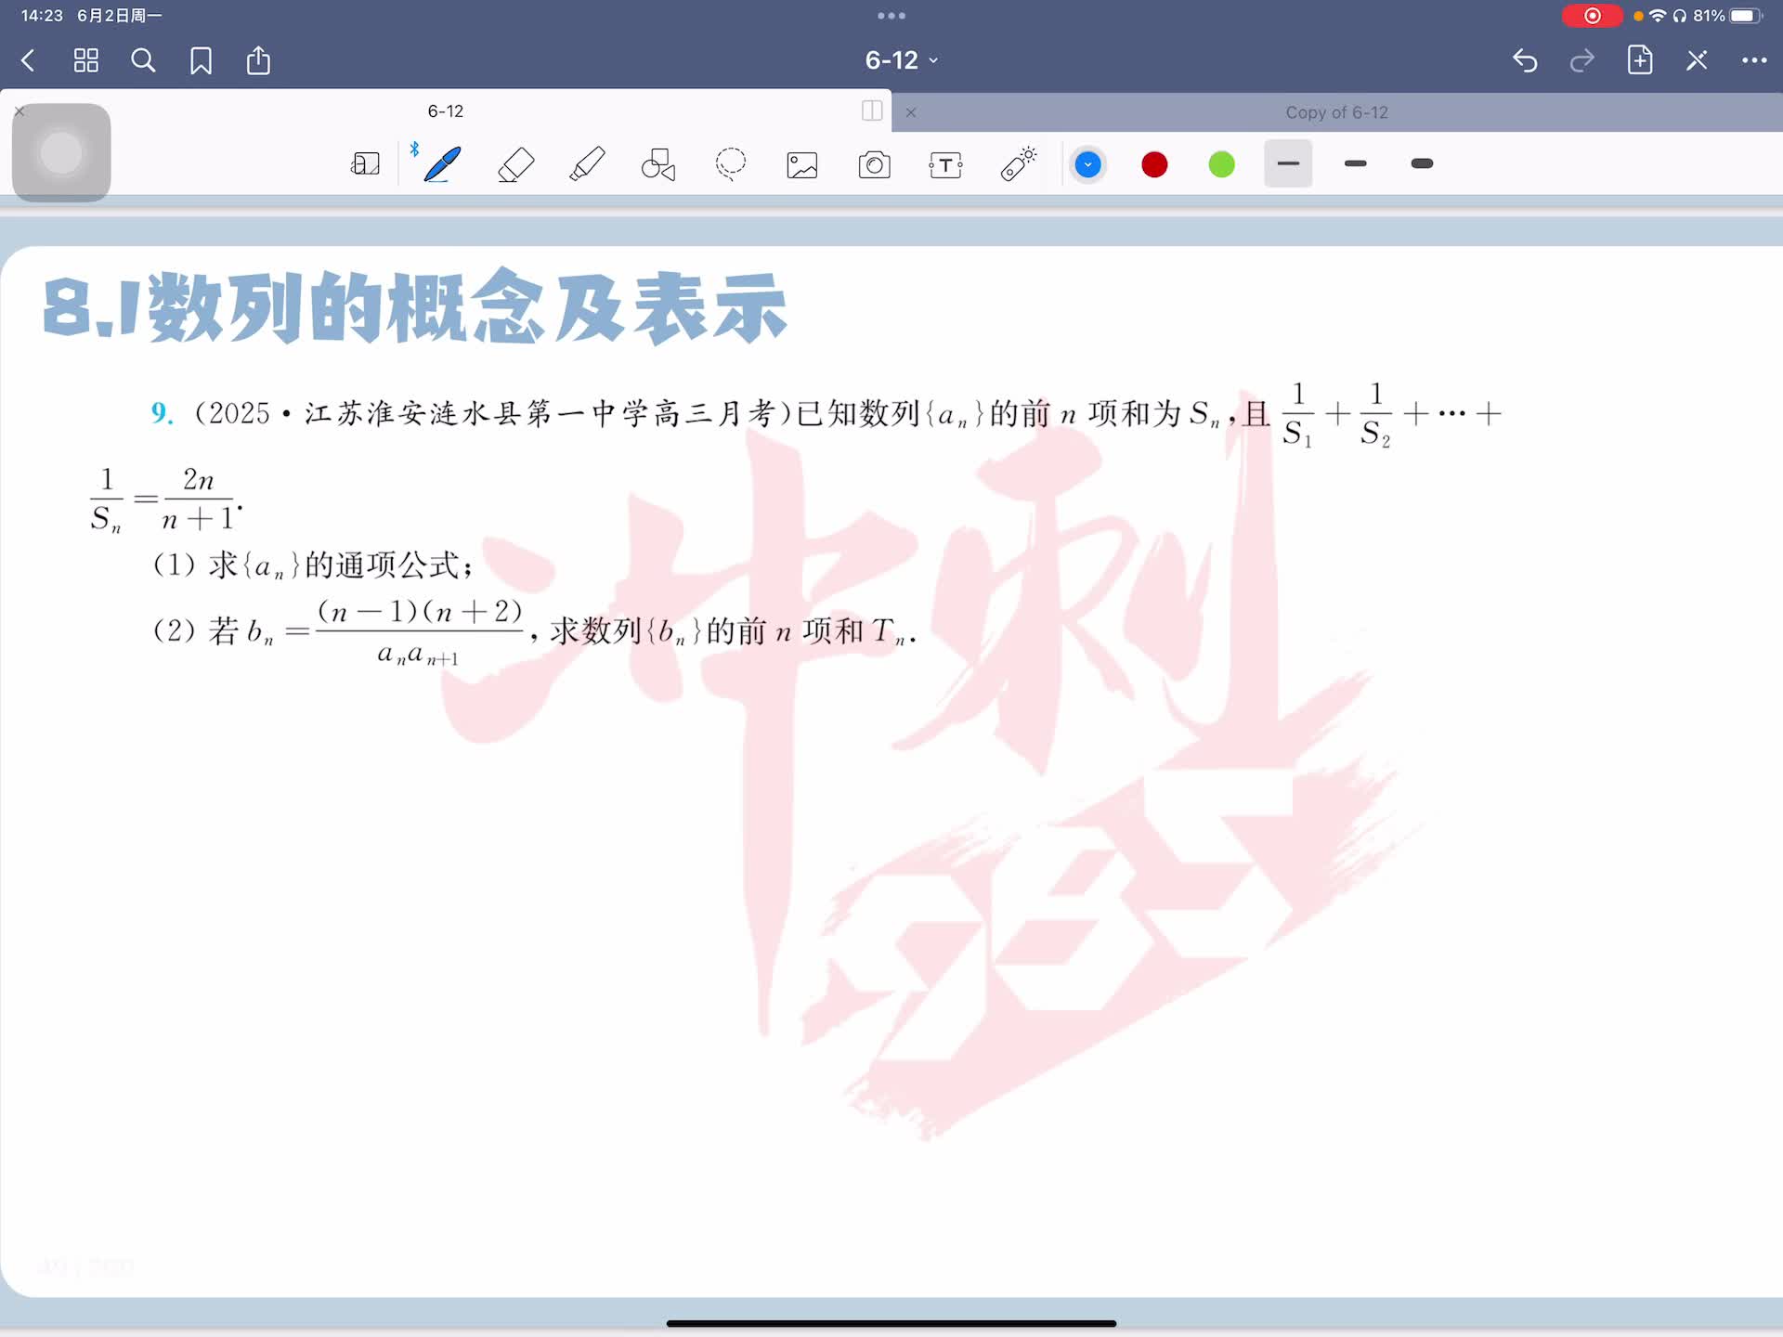The image size is (1783, 1337).
Task: Select the Text box tool
Action: [x=945, y=165]
